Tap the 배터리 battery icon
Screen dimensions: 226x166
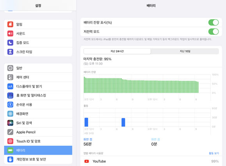[x=10, y=150]
